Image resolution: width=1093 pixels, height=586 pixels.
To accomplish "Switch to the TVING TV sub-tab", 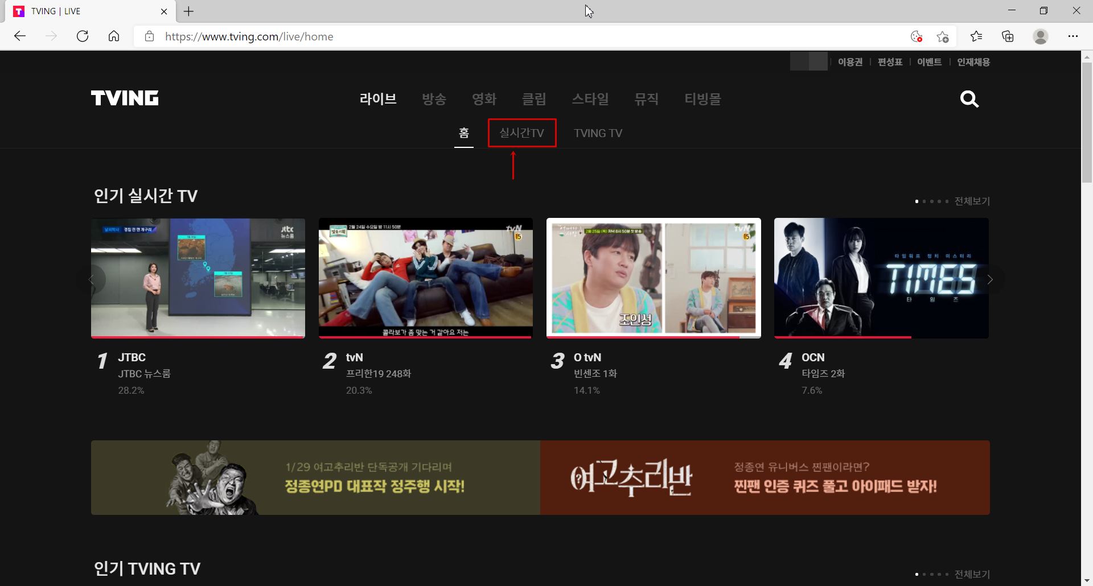I will click(x=598, y=133).
